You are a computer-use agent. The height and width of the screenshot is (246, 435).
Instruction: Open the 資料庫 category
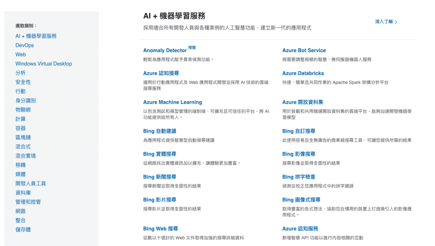point(23,193)
